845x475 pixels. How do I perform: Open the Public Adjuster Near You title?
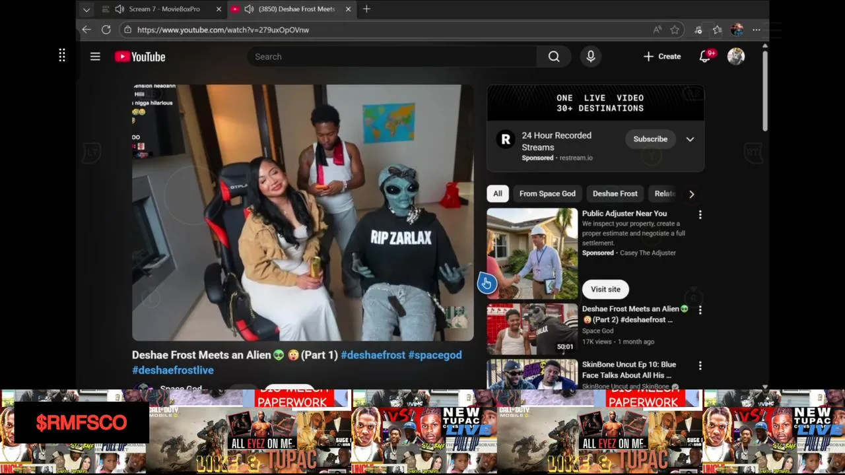(625, 214)
